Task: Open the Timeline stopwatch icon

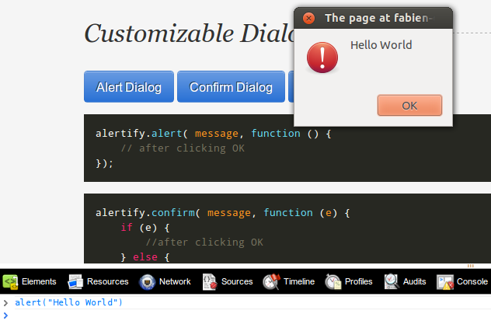Action: pyautogui.click(x=271, y=281)
